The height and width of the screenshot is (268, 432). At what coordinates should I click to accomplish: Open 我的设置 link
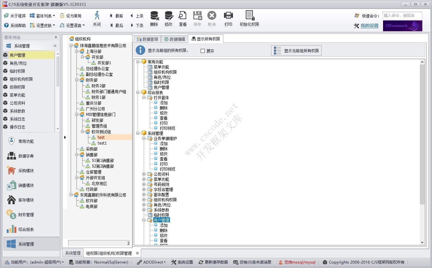pos(369,26)
